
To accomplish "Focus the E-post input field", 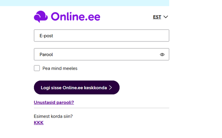I will (x=101, y=35).
